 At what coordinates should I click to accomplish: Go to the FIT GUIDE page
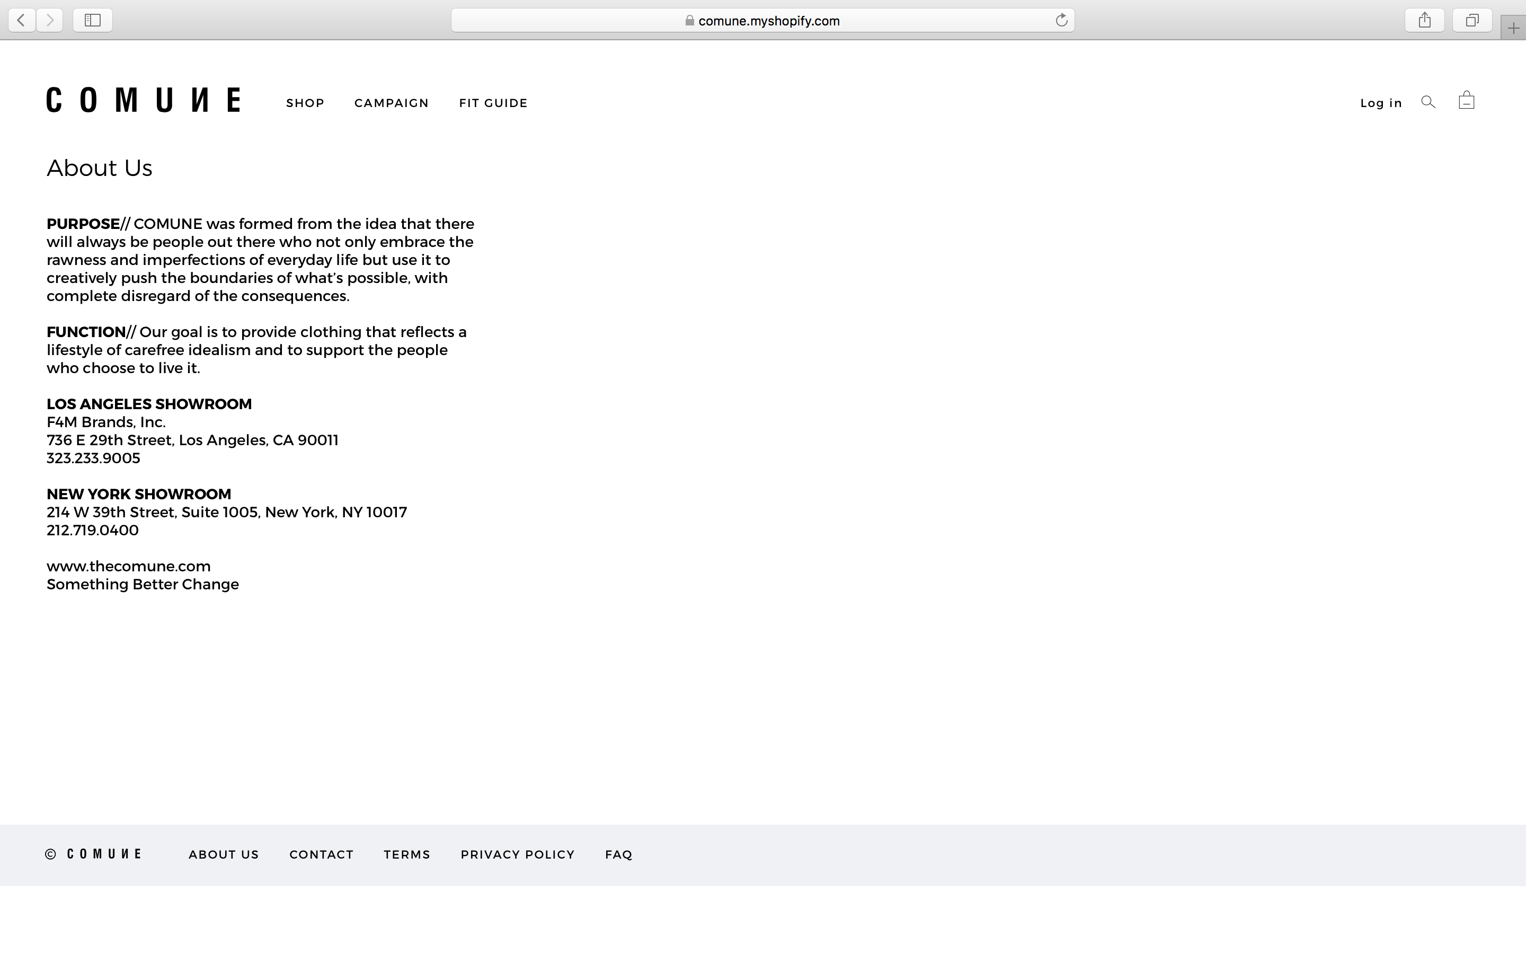tap(493, 103)
